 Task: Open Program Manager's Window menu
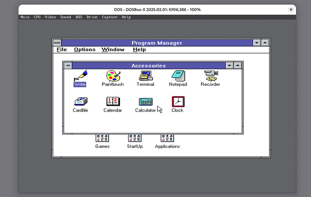113,49
